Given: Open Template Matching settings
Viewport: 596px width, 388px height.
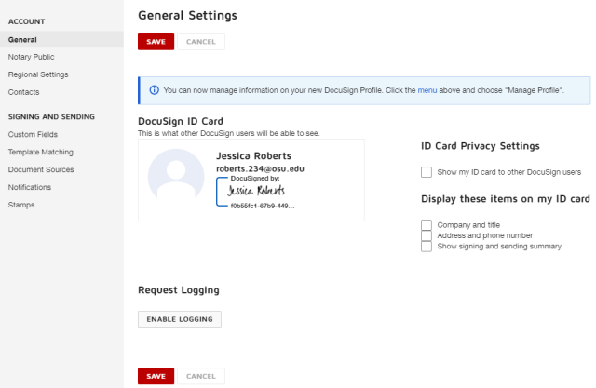Looking at the screenshot, I should [x=41, y=152].
